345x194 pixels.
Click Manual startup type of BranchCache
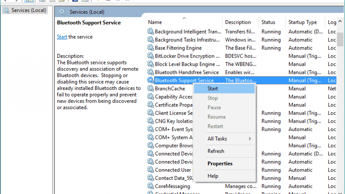(297, 89)
